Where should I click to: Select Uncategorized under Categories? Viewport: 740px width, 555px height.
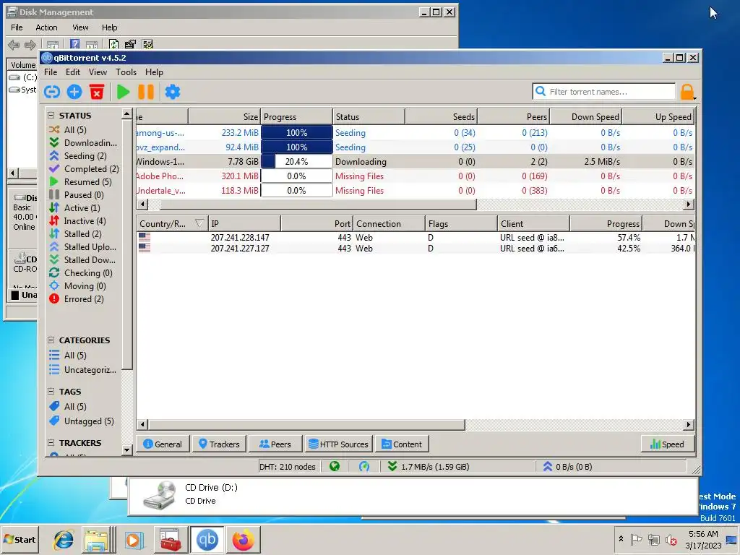tap(83, 369)
